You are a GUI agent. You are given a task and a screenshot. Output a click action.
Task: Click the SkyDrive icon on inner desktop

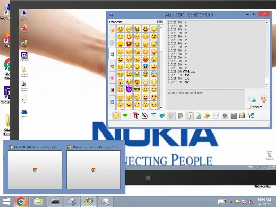coord(24,113)
